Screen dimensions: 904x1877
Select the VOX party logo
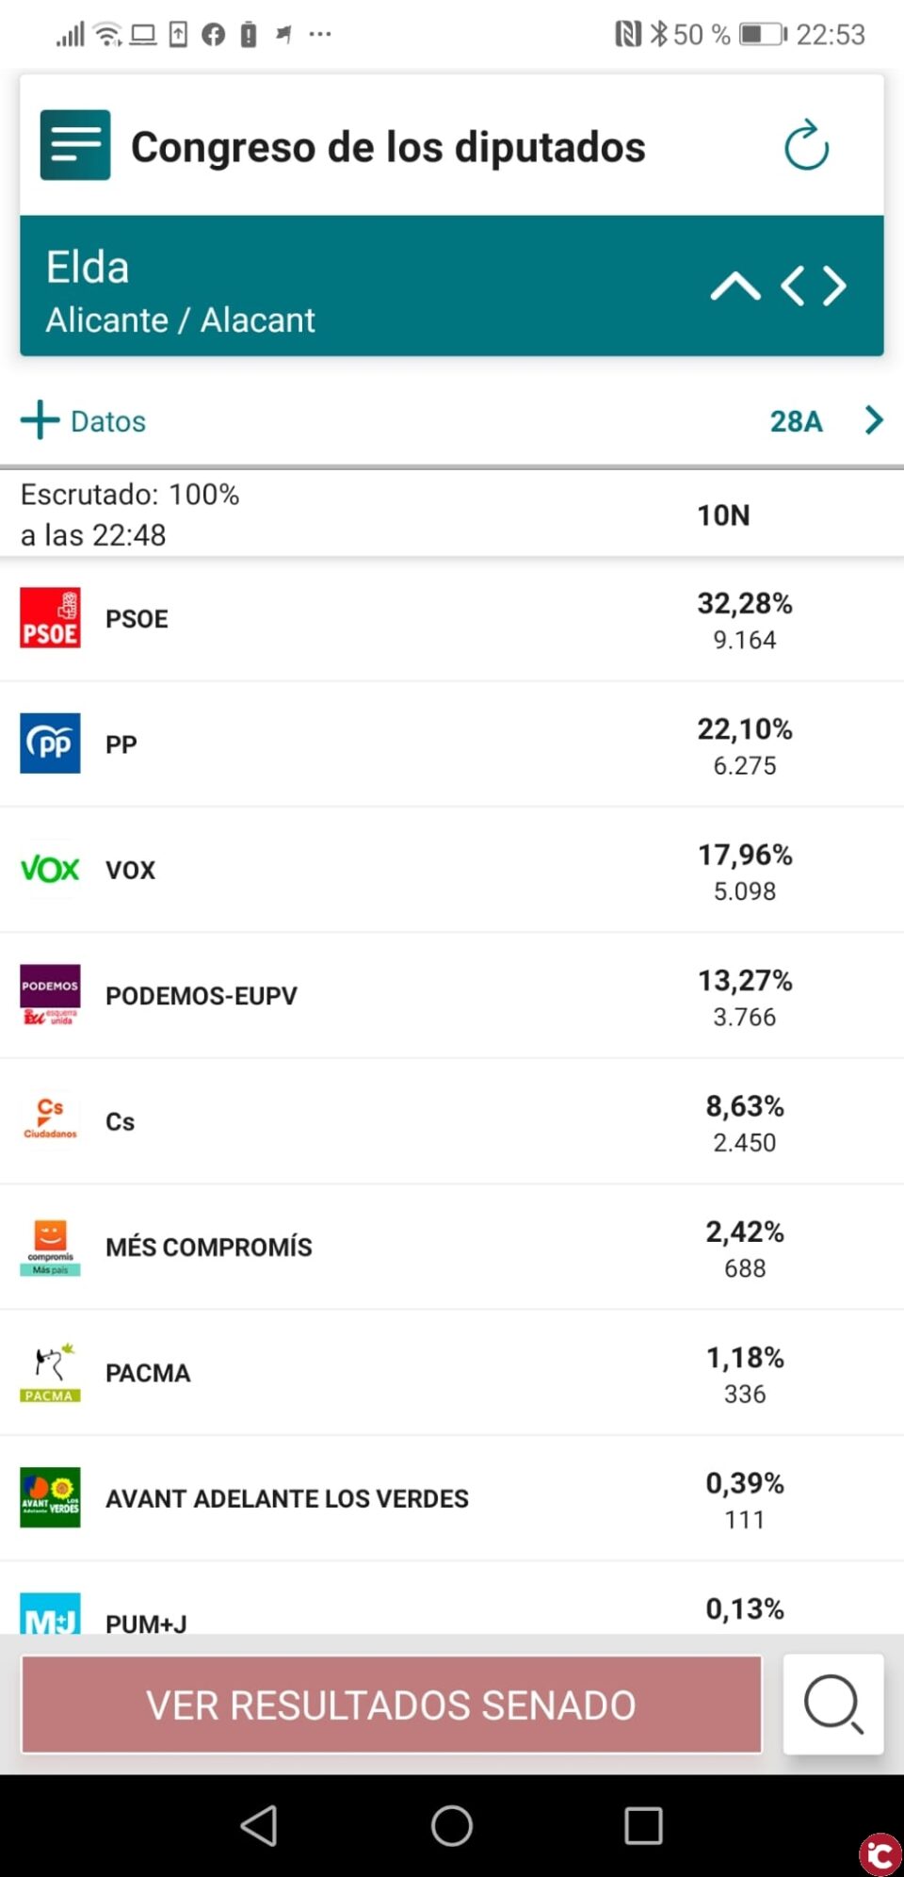(x=50, y=869)
